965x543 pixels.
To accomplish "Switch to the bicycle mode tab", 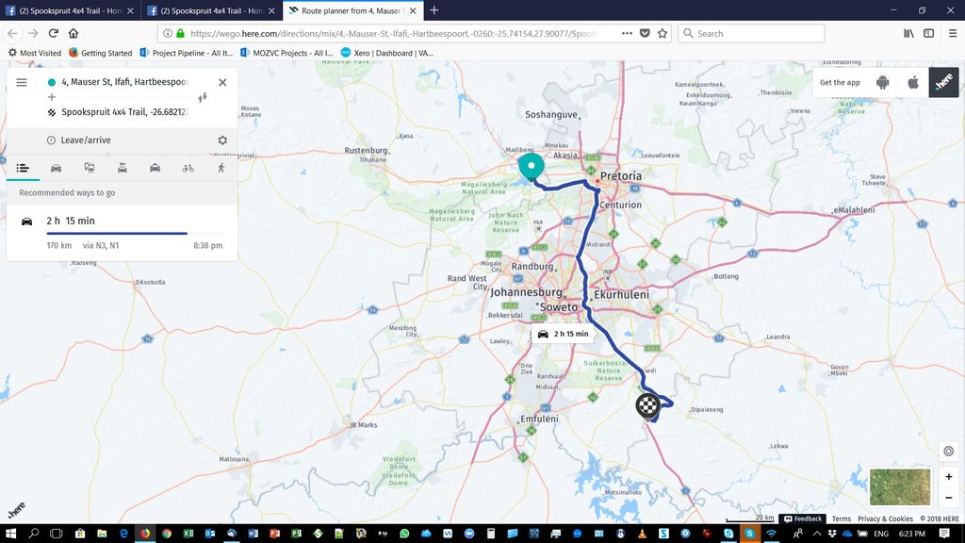I will pyautogui.click(x=188, y=168).
